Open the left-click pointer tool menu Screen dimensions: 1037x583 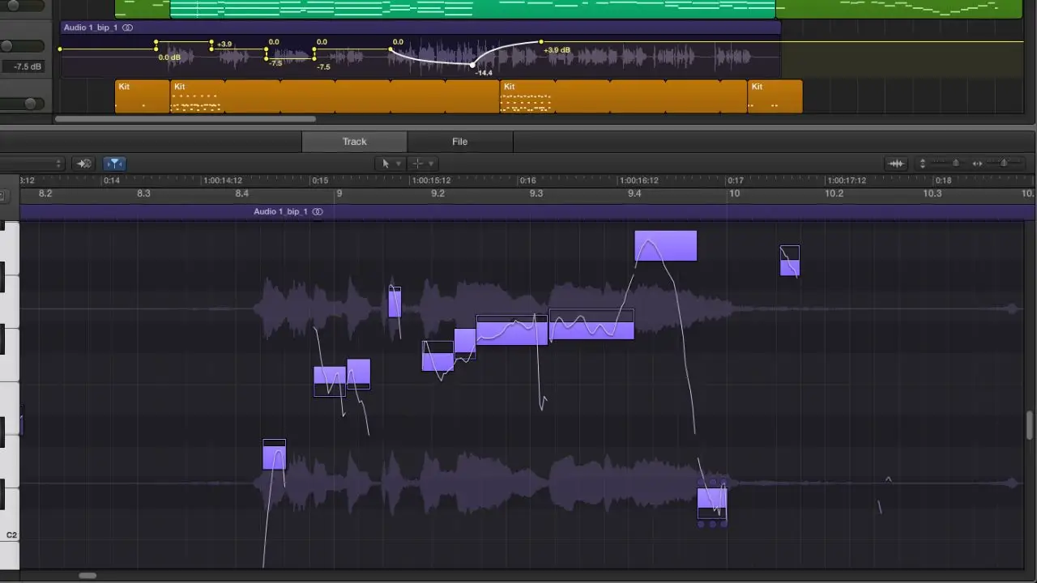click(391, 164)
